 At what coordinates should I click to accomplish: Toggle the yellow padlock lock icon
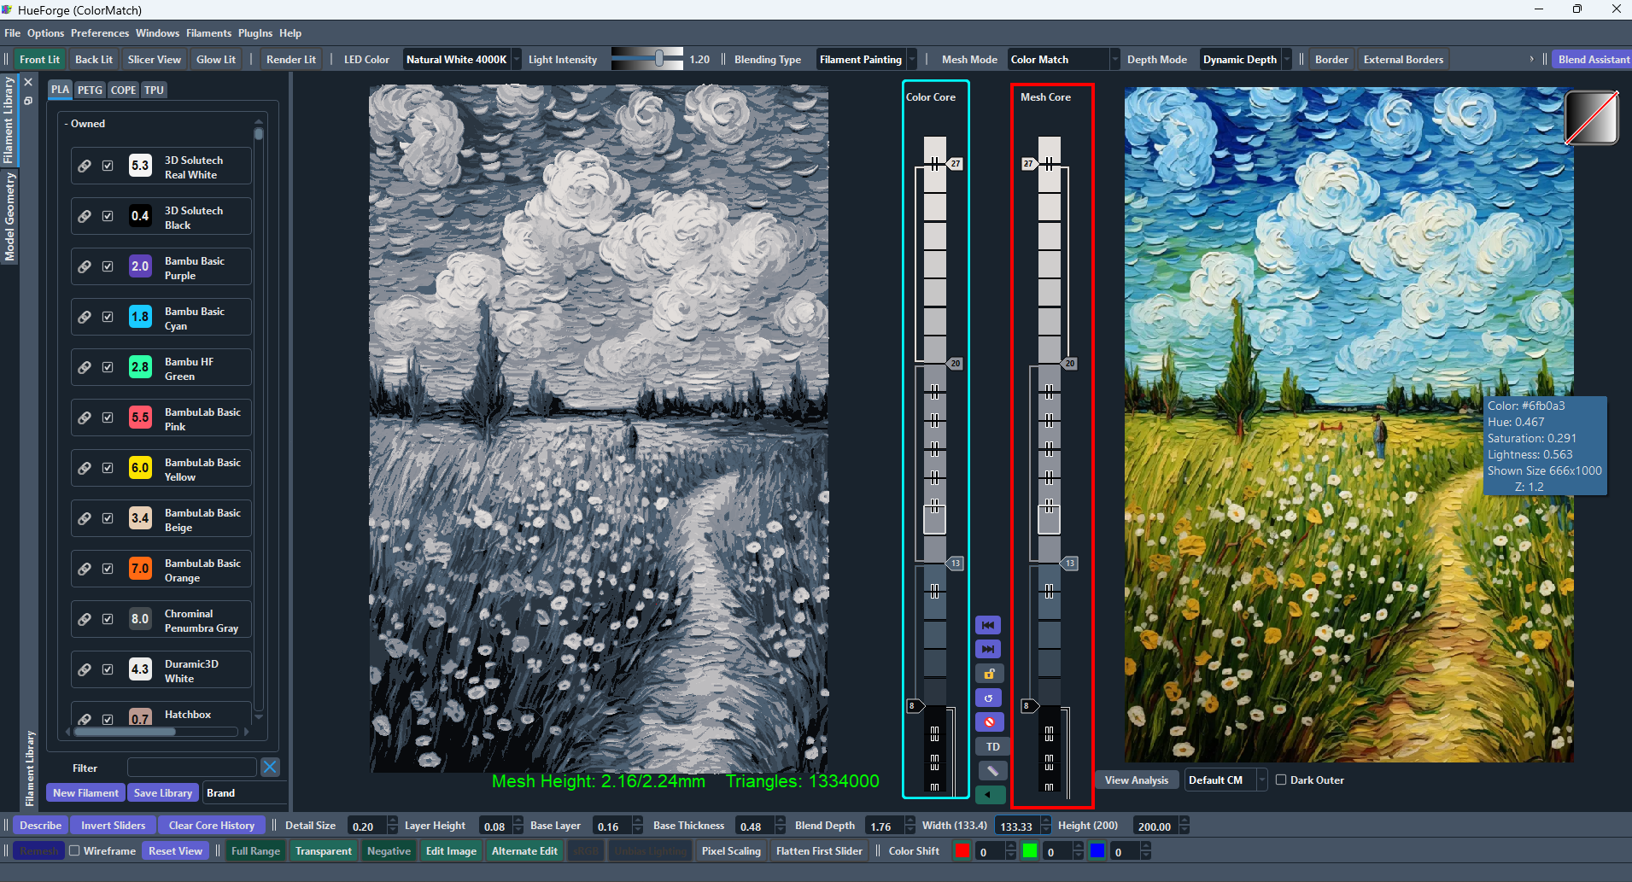(x=989, y=674)
